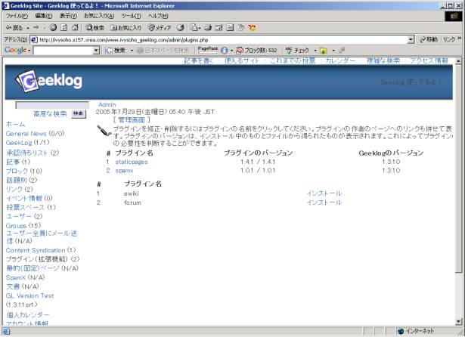Click GL Version Test link
This screenshot has height=337, width=465.
(29, 295)
